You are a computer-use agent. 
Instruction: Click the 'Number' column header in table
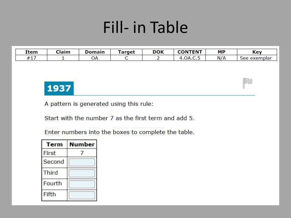coord(82,144)
